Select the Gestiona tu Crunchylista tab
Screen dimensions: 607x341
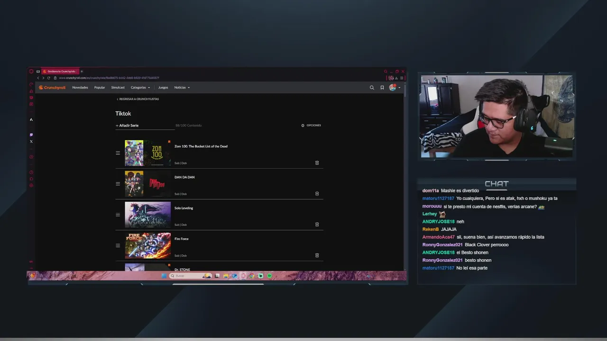(59, 72)
